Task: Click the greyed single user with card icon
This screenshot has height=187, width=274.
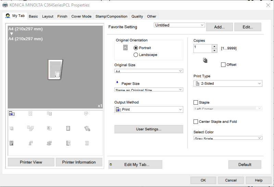Action: 30,143
